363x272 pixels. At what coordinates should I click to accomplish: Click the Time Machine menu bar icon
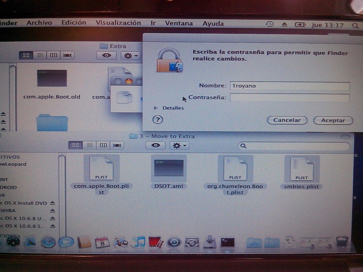point(269,24)
